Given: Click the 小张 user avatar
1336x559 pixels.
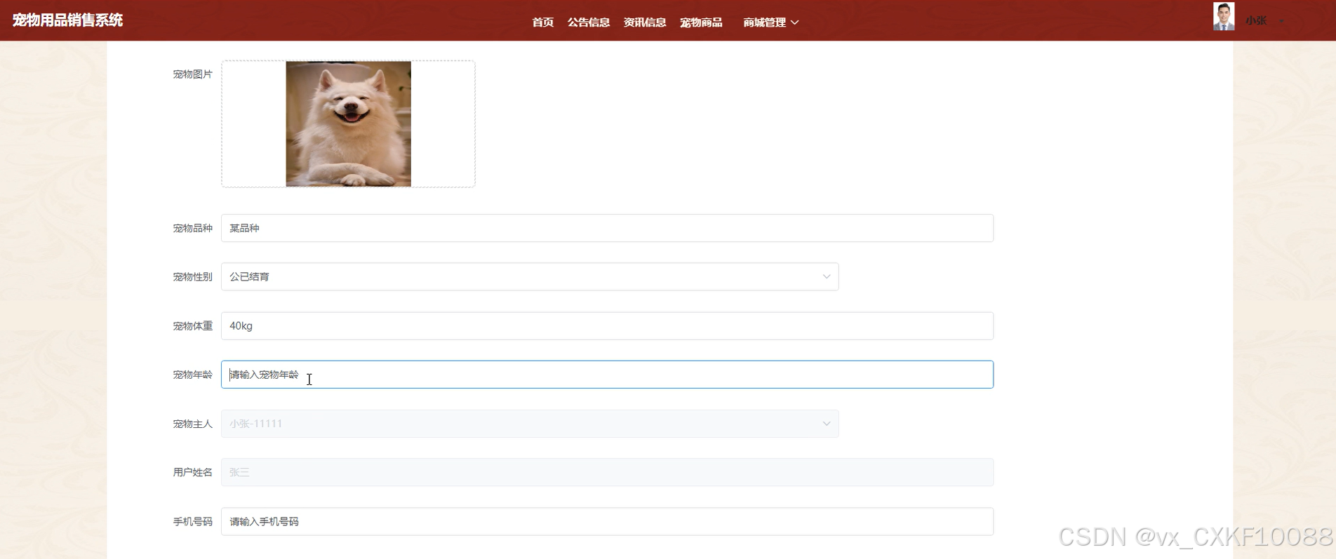Looking at the screenshot, I should coord(1224,17).
